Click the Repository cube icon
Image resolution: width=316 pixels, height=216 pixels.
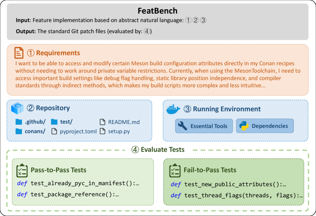pyautogui.click(x=17, y=108)
